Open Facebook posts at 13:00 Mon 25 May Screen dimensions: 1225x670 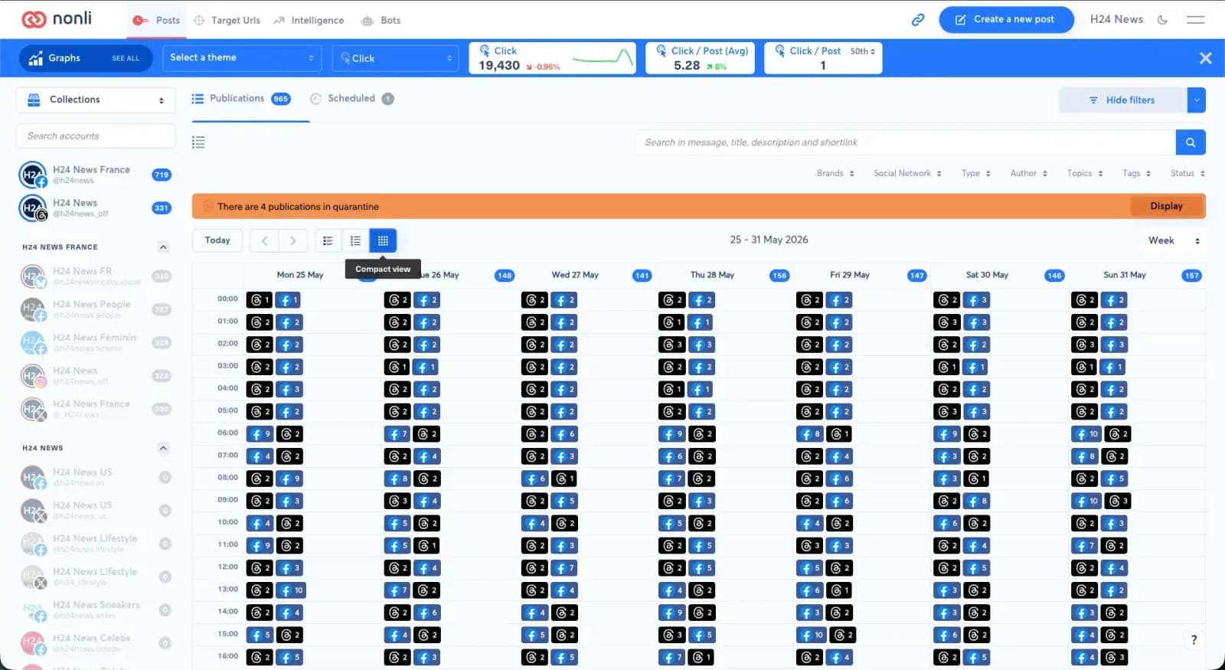(x=291, y=590)
